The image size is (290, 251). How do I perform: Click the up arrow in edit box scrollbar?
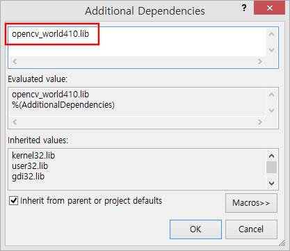coord(271,35)
